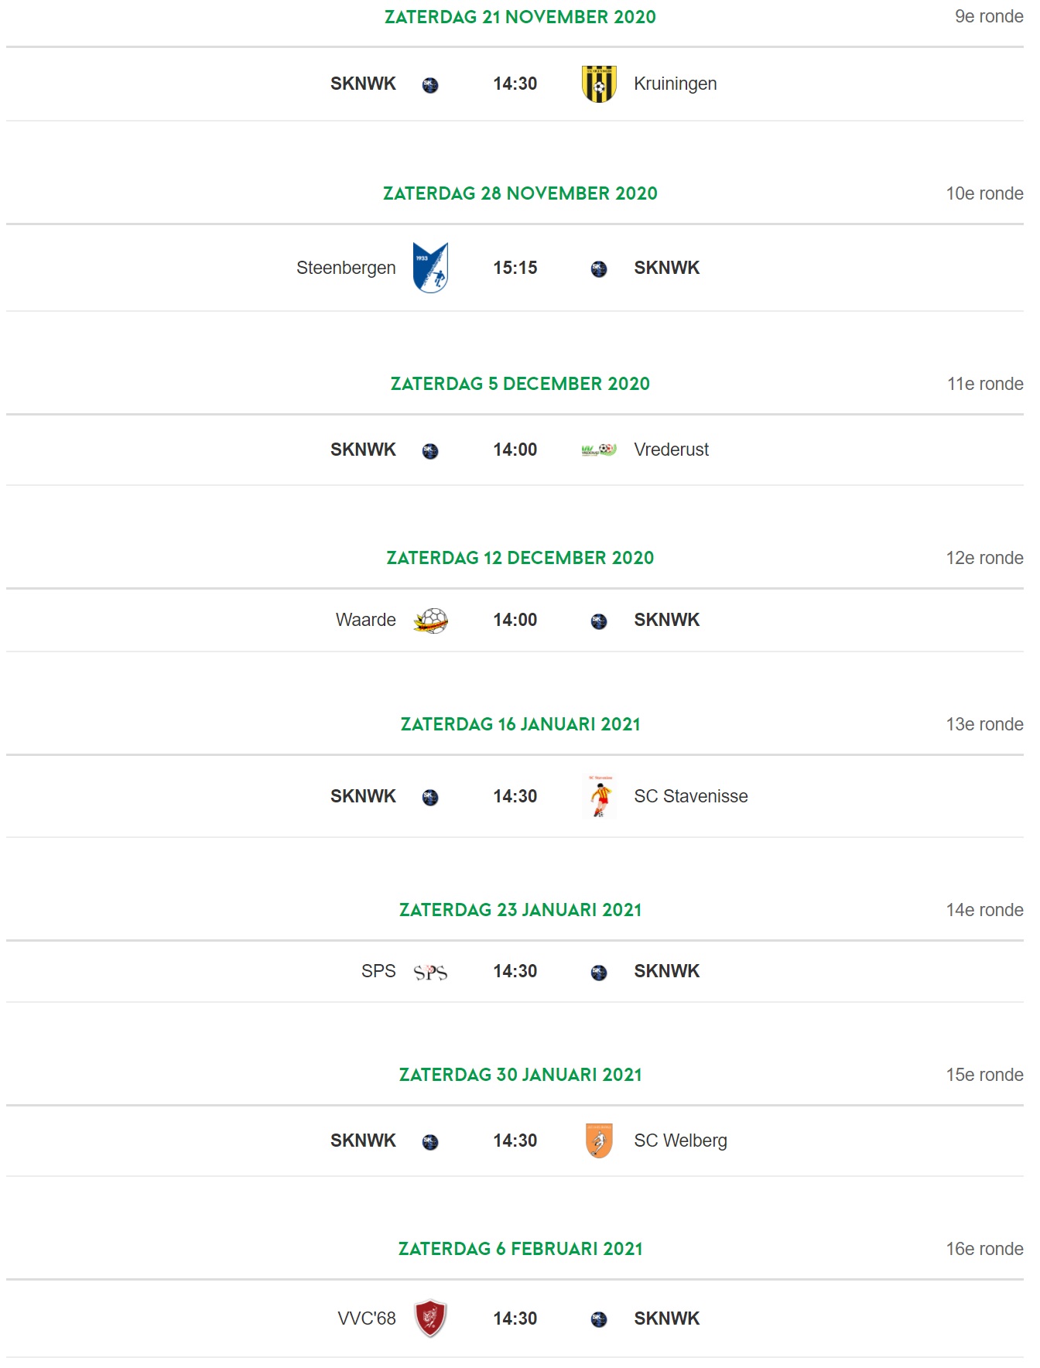Image resolution: width=1040 pixels, height=1368 pixels.
Task: Click the SPS club logo
Action: coord(430,972)
